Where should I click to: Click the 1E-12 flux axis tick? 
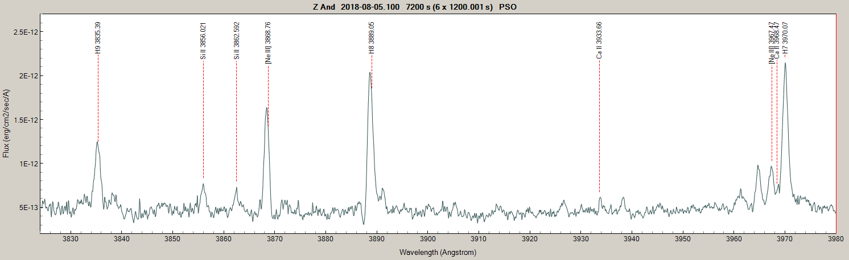point(26,163)
